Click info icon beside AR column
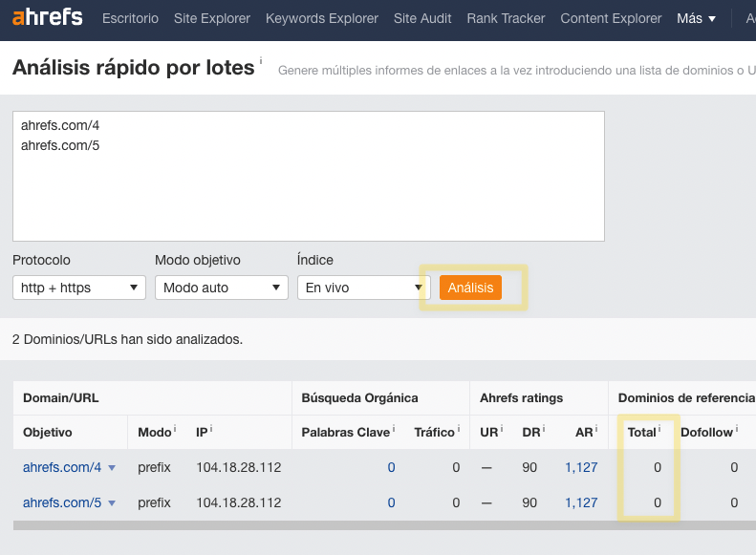 coord(594,429)
